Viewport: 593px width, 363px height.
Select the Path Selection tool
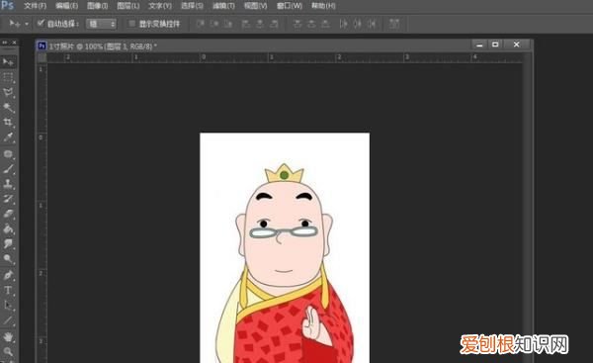8,306
